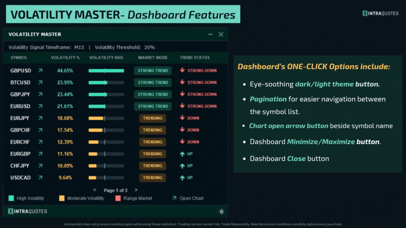
Task: Minimize the Volatility Master dashboard
Action: point(210,34)
